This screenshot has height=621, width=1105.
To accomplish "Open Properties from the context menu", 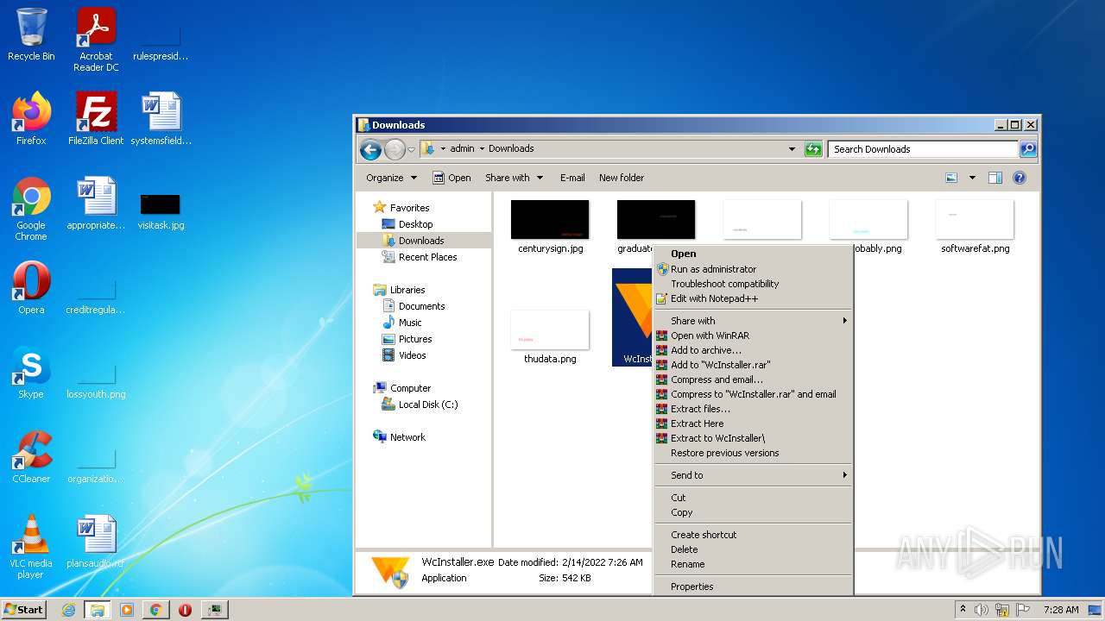I will pos(753,586).
